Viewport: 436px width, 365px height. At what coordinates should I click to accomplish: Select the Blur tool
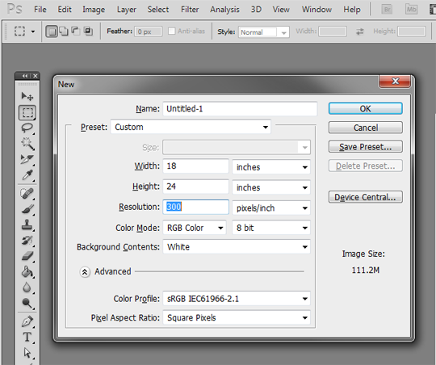click(x=27, y=287)
